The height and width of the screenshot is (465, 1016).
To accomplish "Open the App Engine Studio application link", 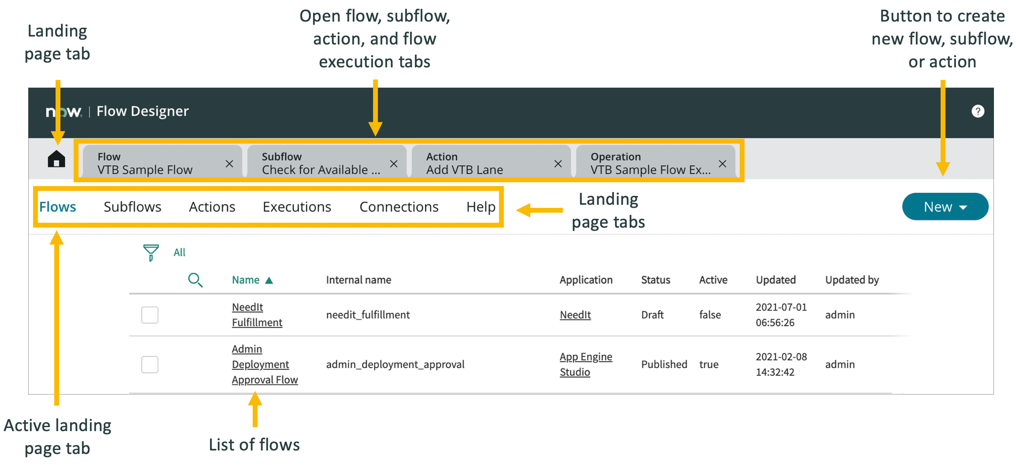I will pos(585,364).
